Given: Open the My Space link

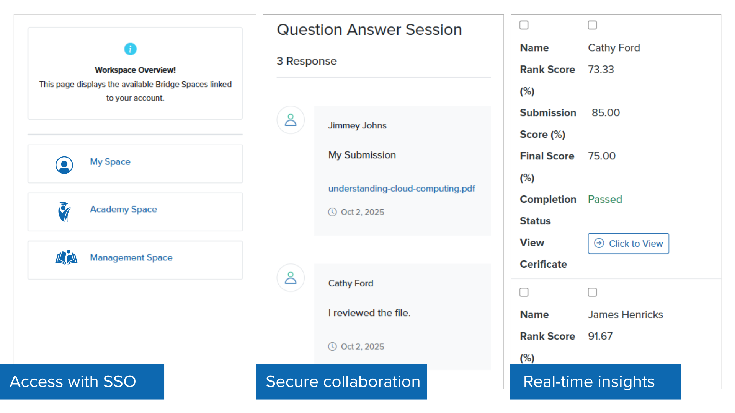Looking at the screenshot, I should (x=110, y=162).
